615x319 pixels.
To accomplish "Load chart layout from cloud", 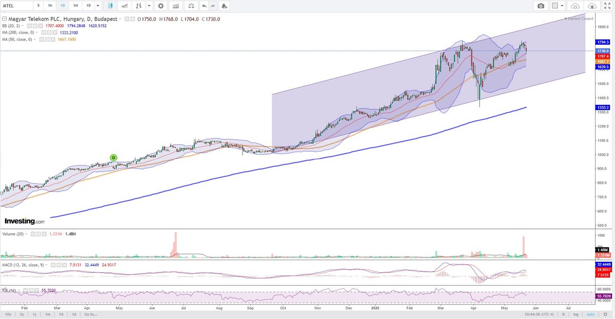I will pos(576,6).
